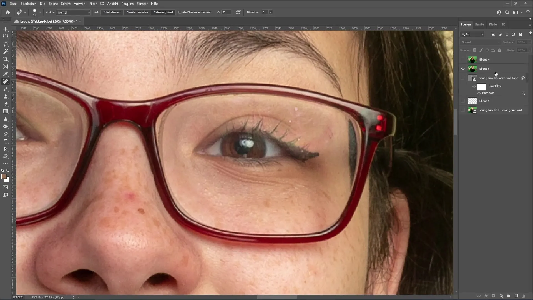Screen dimensions: 533x300
Task: Click the Lasso selection tool
Action: tap(6, 44)
